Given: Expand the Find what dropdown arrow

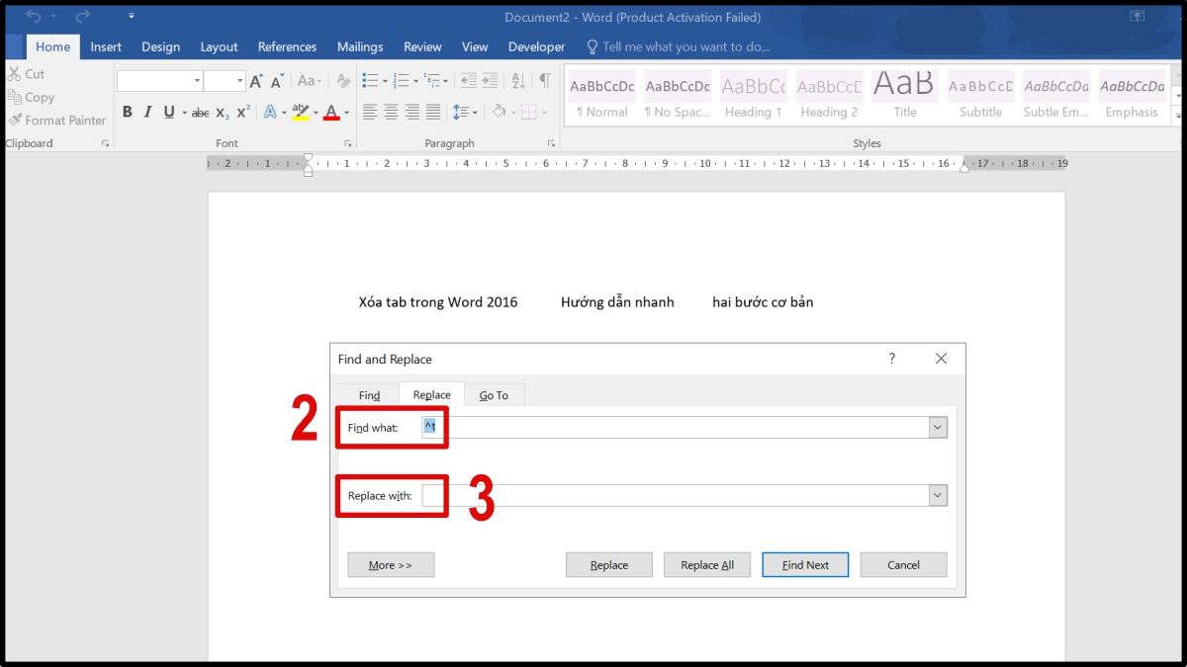Looking at the screenshot, I should (938, 428).
